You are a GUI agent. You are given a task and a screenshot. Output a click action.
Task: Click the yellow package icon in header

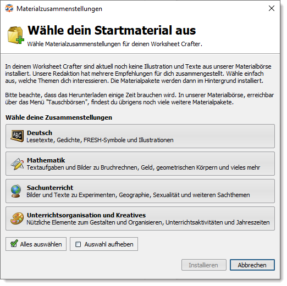(x=16, y=35)
